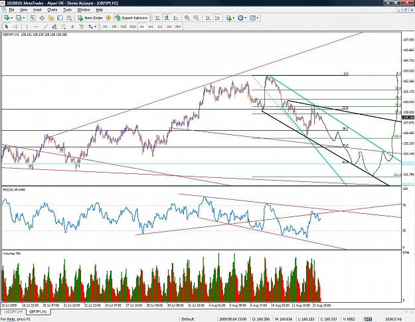Switch chart to Line Chart mode
Image resolution: width=415 pixels, height=322 pixels.
point(176,18)
